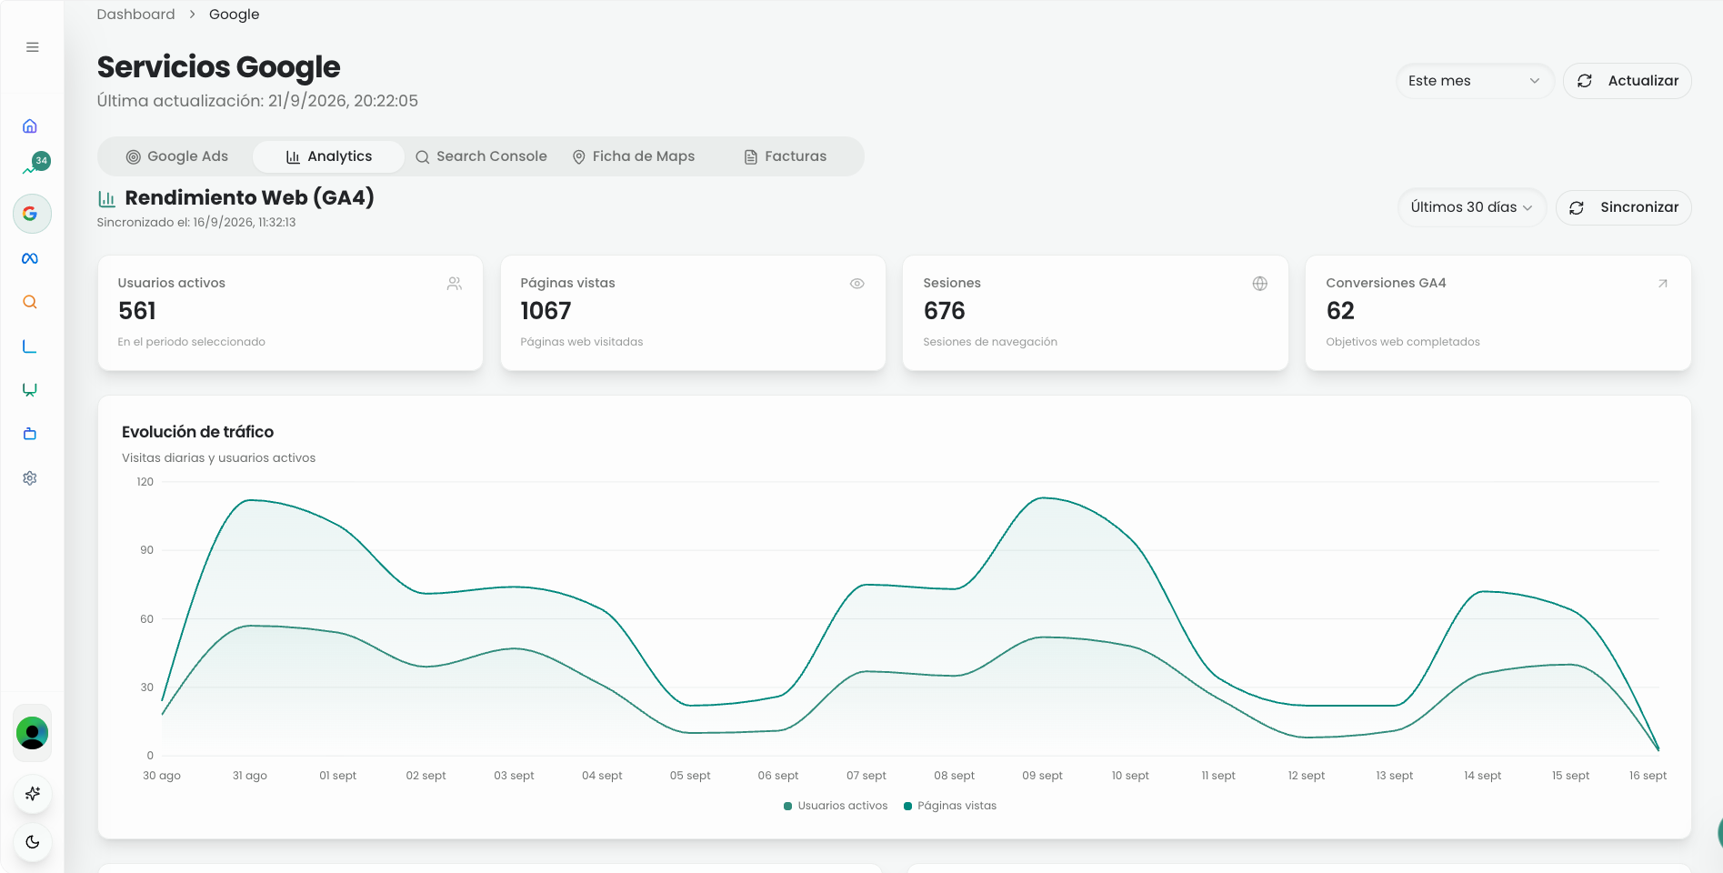Open the Últimos 30 días dropdown
The height and width of the screenshot is (873, 1723).
pos(1472,207)
